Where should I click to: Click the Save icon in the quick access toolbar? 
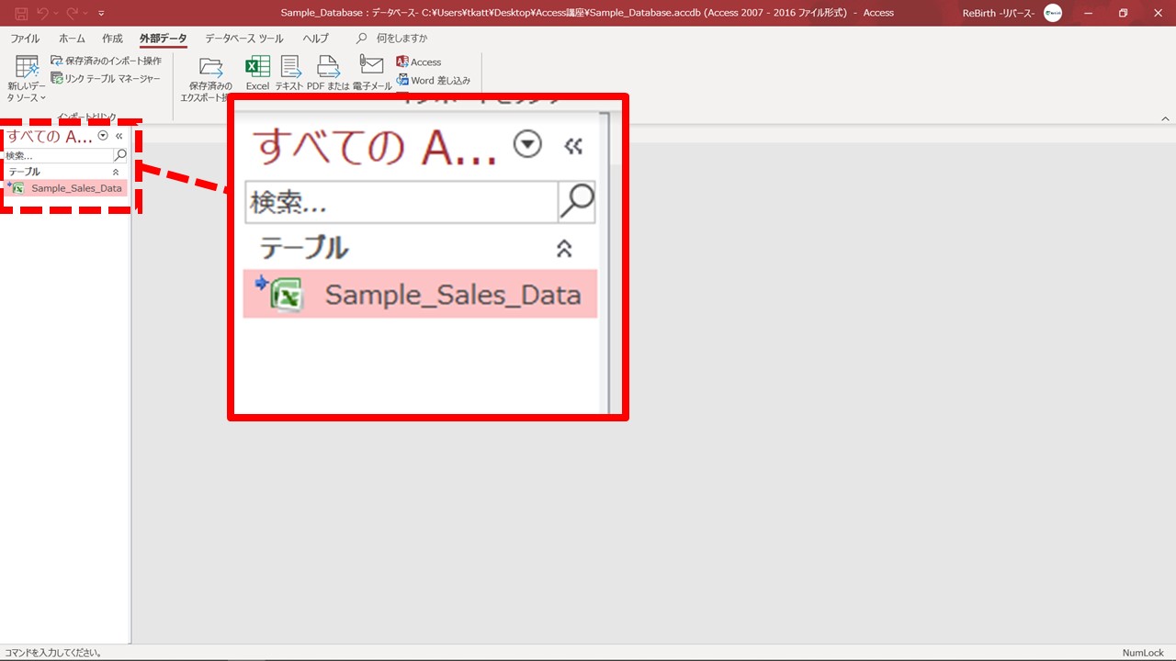point(20,13)
